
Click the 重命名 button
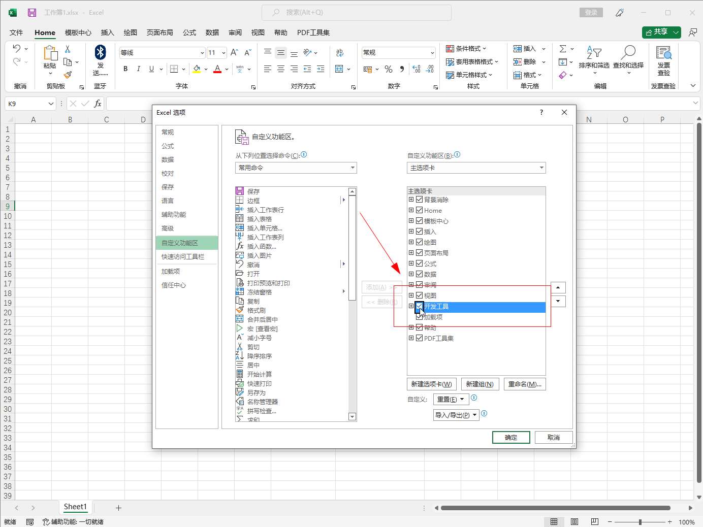(x=525, y=384)
